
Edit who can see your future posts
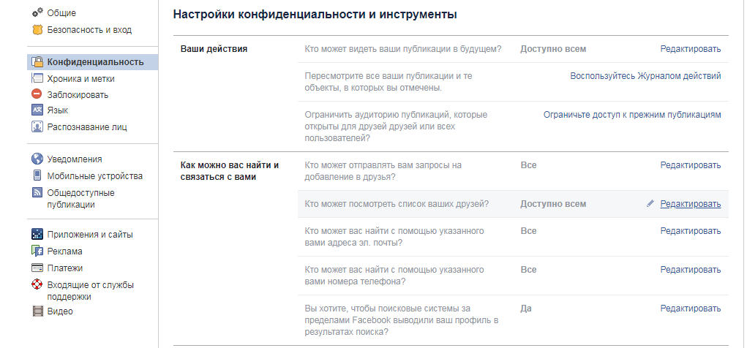pos(690,49)
